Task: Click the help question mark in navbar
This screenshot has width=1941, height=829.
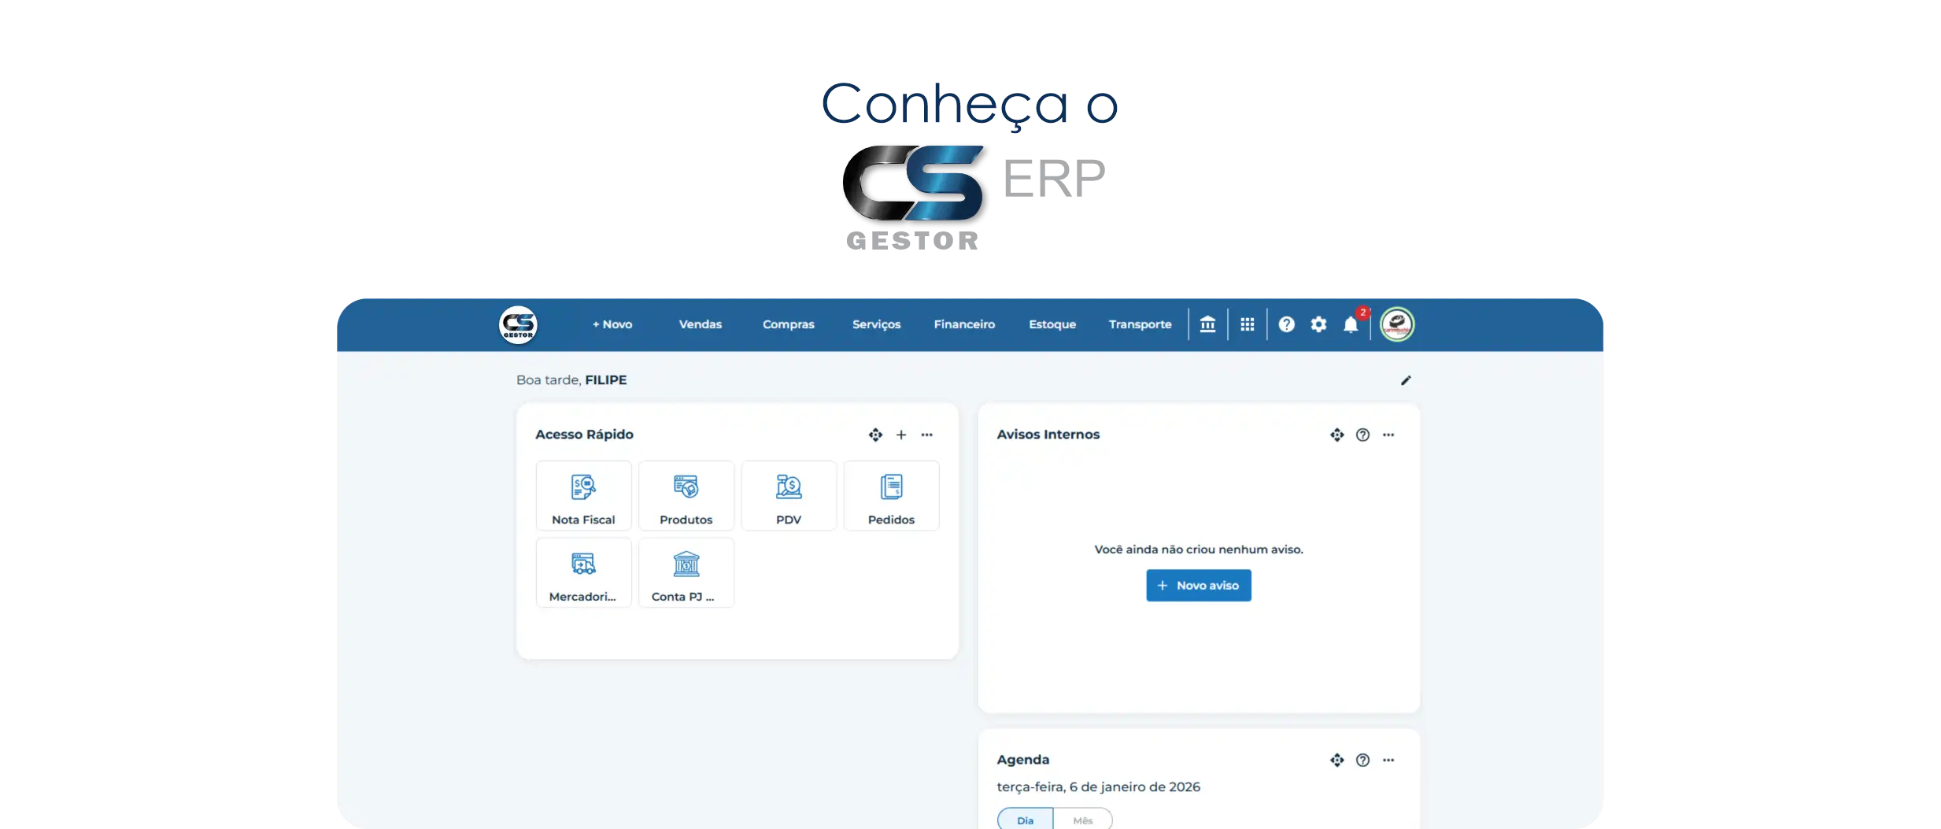Action: [1286, 324]
